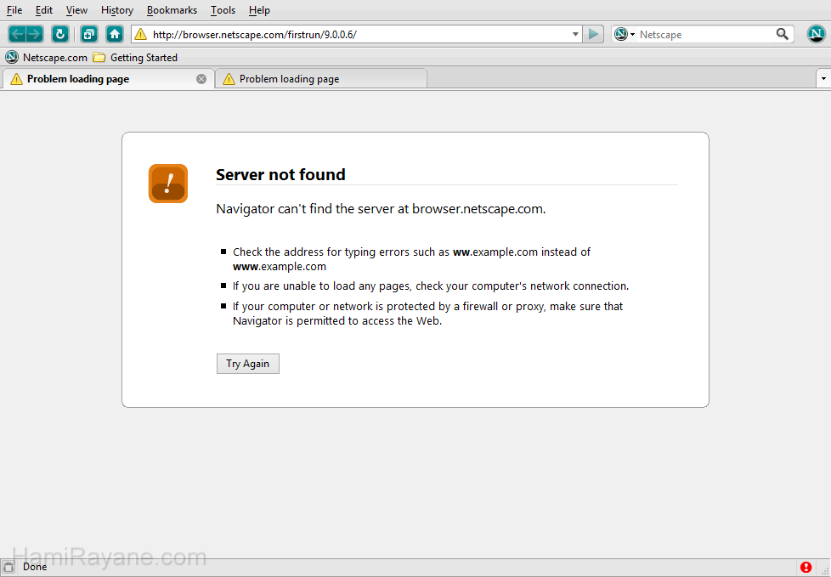
Task: Click into the URL address field
Action: pos(359,35)
